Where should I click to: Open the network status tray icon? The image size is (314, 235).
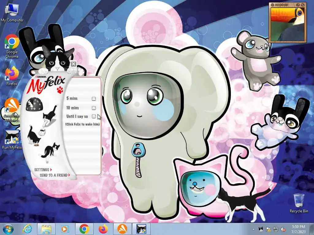[x=276, y=229]
